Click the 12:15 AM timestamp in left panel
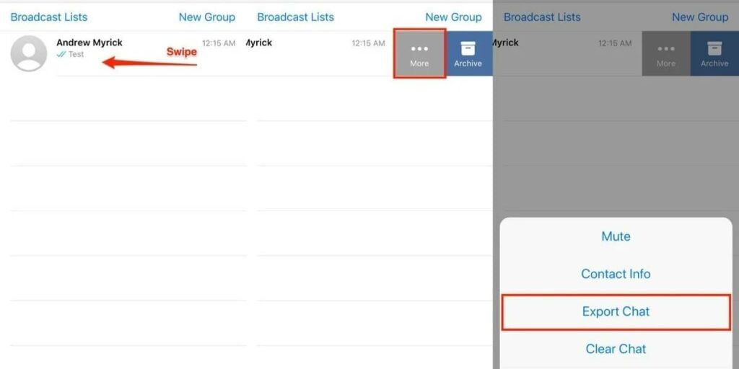 click(219, 43)
